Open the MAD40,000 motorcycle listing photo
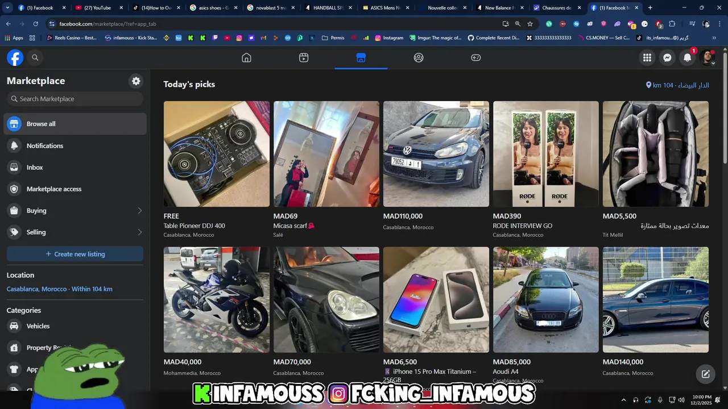Screen dimensions: 728x409 [217, 299]
